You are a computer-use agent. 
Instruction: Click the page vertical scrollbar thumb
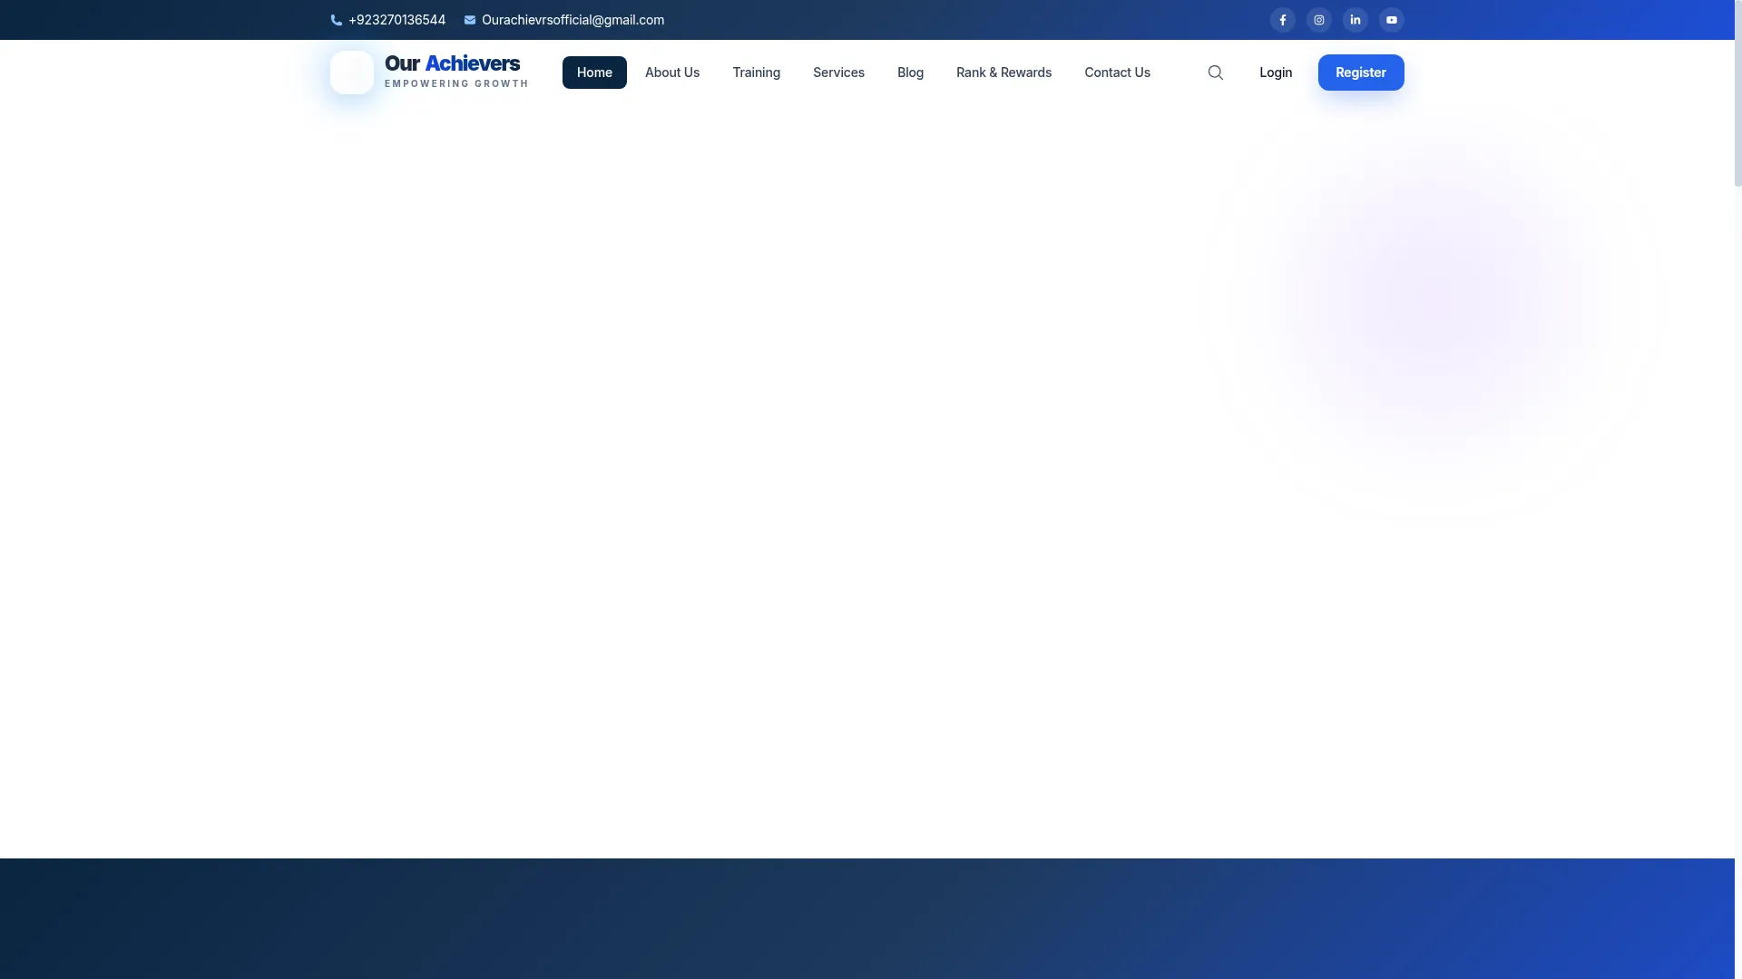(1738, 93)
